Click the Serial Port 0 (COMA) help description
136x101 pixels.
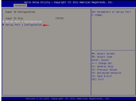click(111, 14)
